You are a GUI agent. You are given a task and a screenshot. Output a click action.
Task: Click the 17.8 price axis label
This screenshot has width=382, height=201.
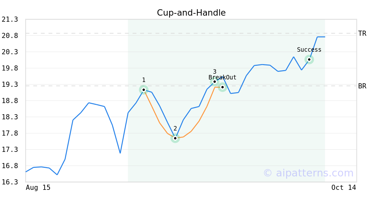pos(10,133)
